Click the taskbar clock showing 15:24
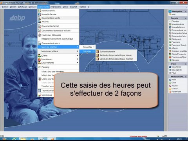 pyautogui.click(x=179, y=139)
